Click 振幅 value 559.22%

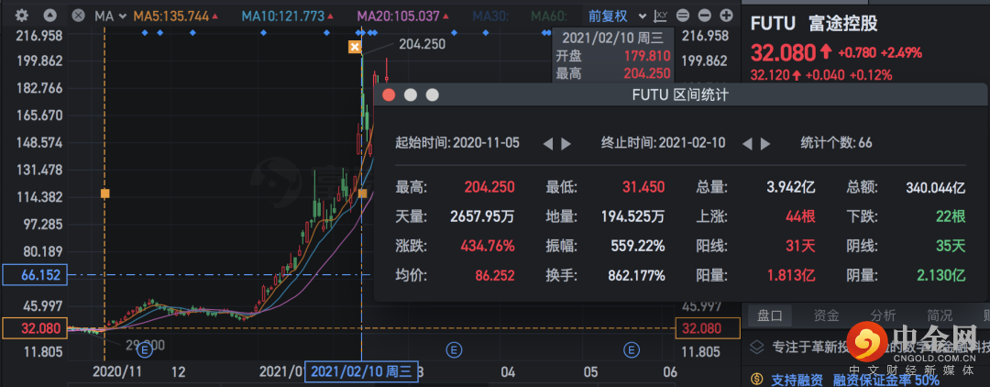point(638,246)
